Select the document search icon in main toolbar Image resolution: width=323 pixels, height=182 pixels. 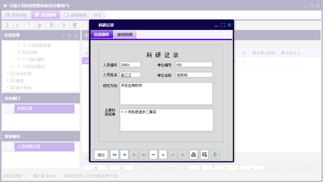pos(6,25)
